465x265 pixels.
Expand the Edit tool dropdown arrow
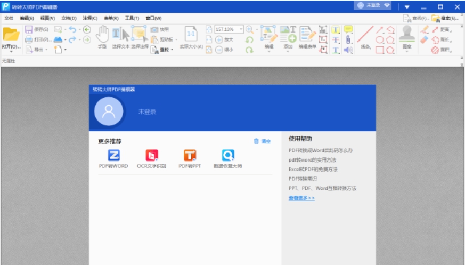pyautogui.click(x=269, y=51)
